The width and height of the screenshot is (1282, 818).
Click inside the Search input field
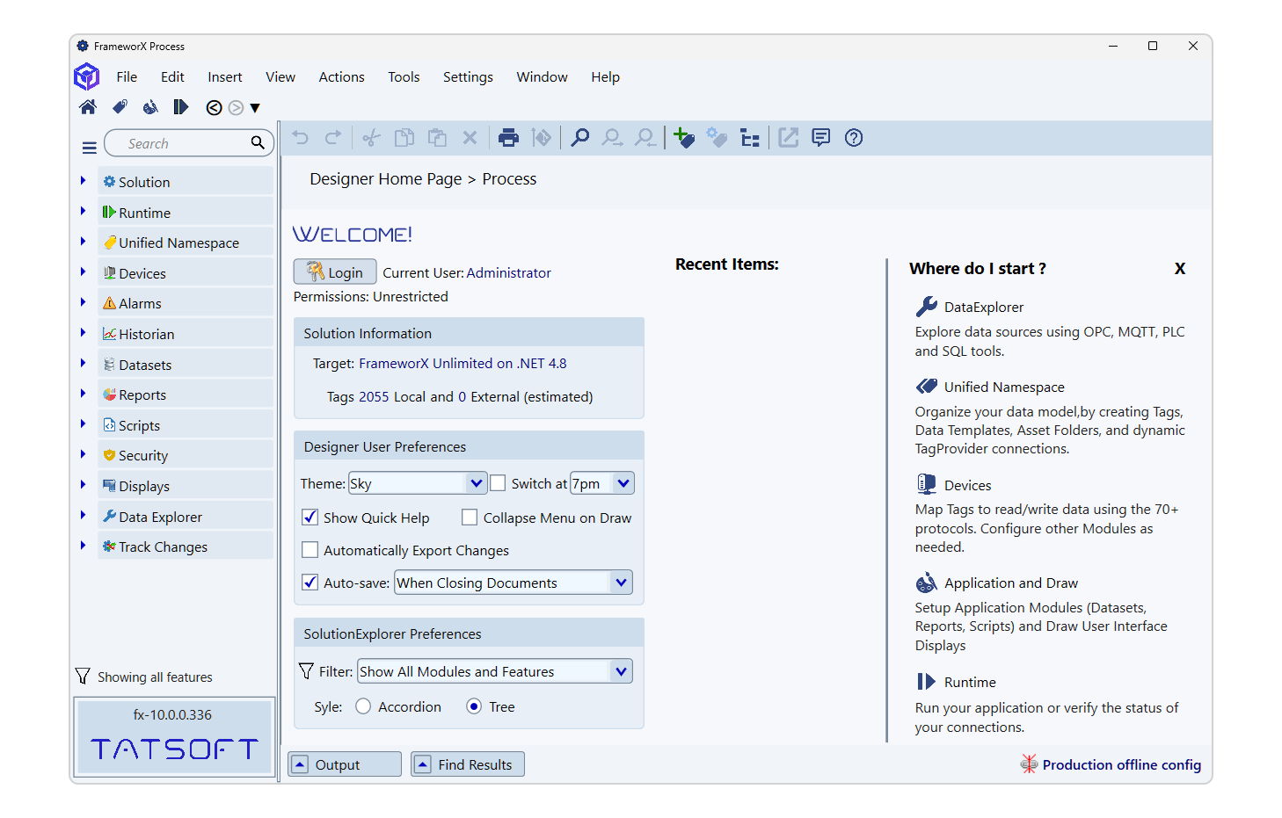(x=189, y=143)
